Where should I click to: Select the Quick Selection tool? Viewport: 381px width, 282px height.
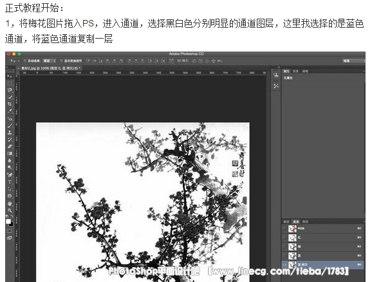click(x=10, y=97)
